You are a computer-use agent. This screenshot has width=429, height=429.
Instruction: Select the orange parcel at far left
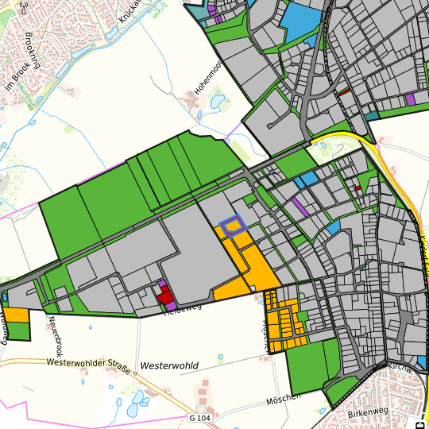coord(16,315)
